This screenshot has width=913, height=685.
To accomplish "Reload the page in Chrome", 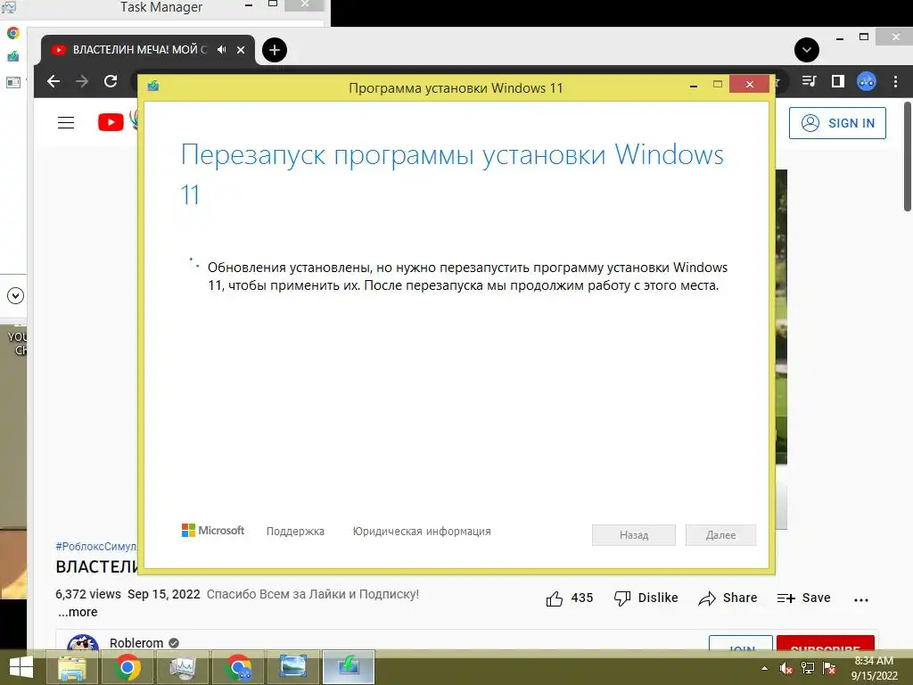I will [111, 81].
